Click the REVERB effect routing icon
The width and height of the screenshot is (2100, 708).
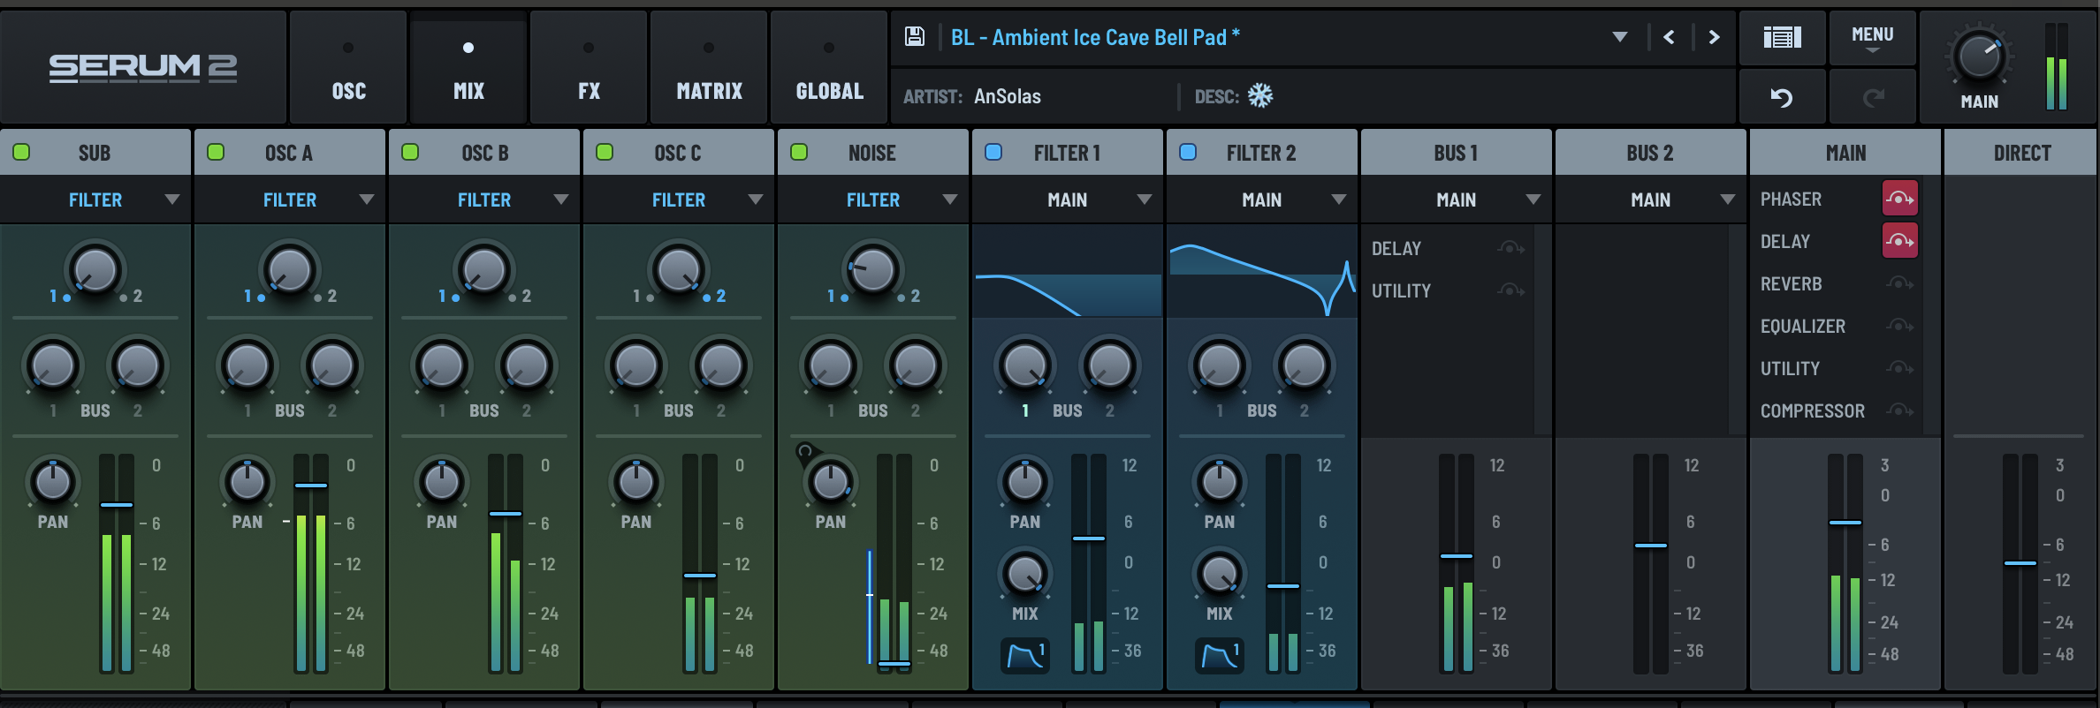click(x=1899, y=283)
